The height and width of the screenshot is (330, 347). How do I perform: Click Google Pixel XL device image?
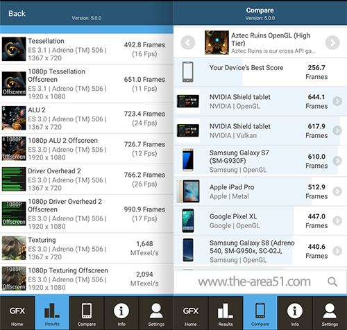[188, 220]
